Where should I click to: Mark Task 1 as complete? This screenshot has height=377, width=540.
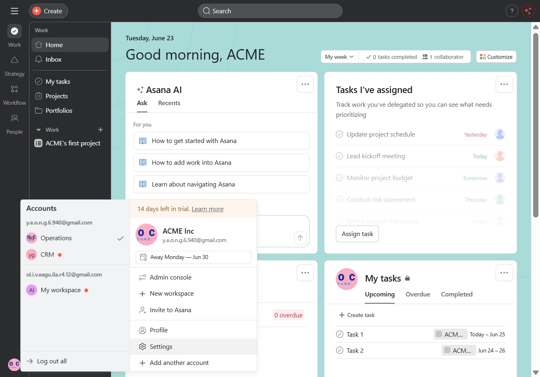(339, 334)
